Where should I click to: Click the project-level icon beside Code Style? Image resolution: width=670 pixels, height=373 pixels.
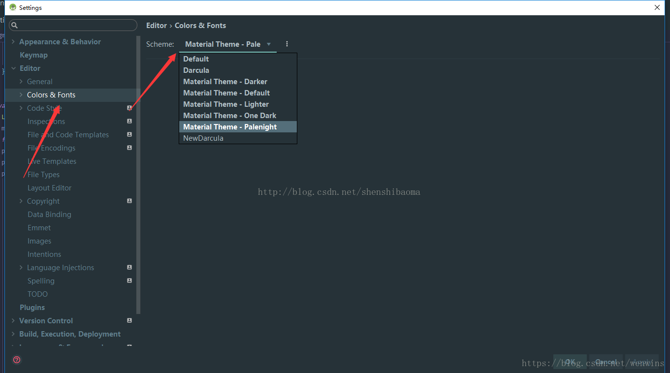point(129,108)
